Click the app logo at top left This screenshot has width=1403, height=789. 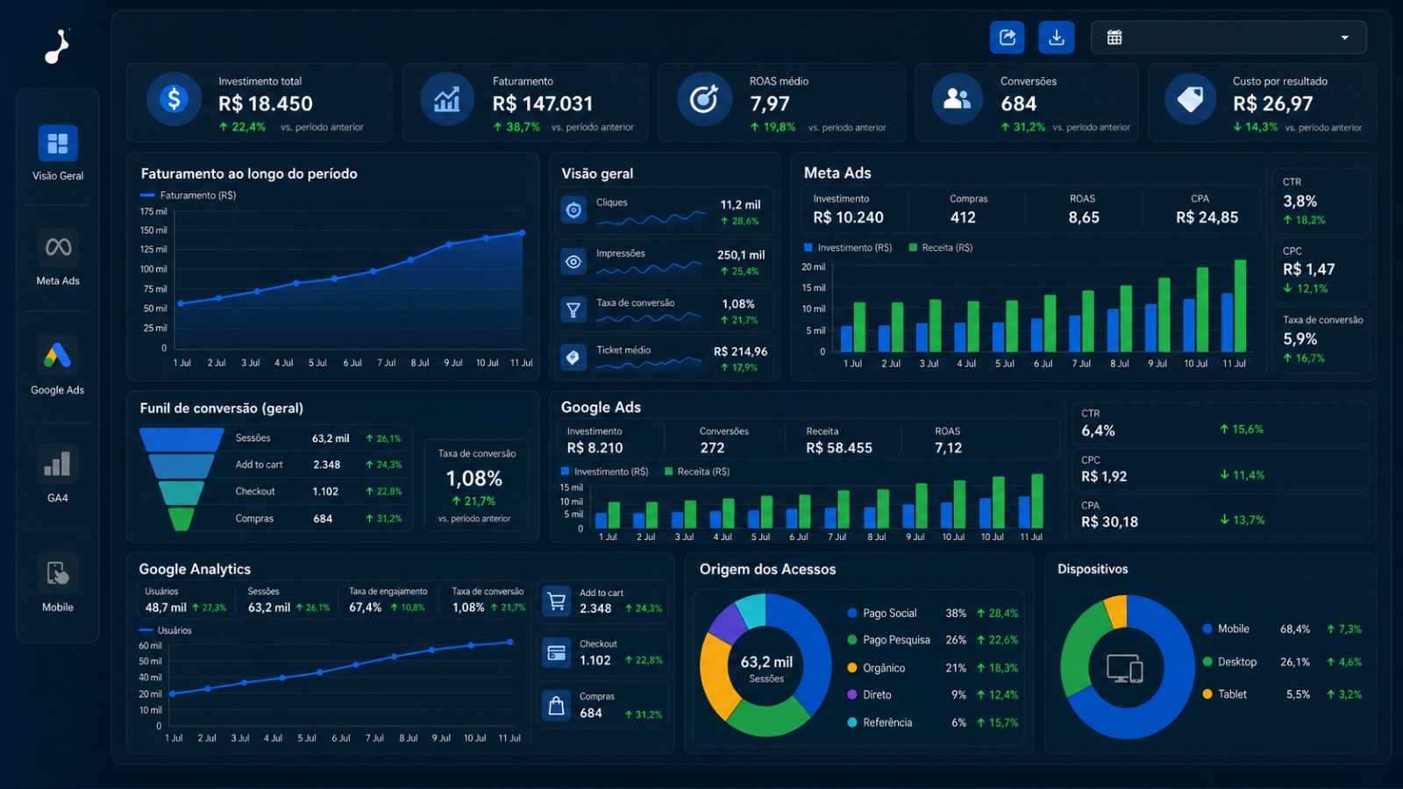57,46
